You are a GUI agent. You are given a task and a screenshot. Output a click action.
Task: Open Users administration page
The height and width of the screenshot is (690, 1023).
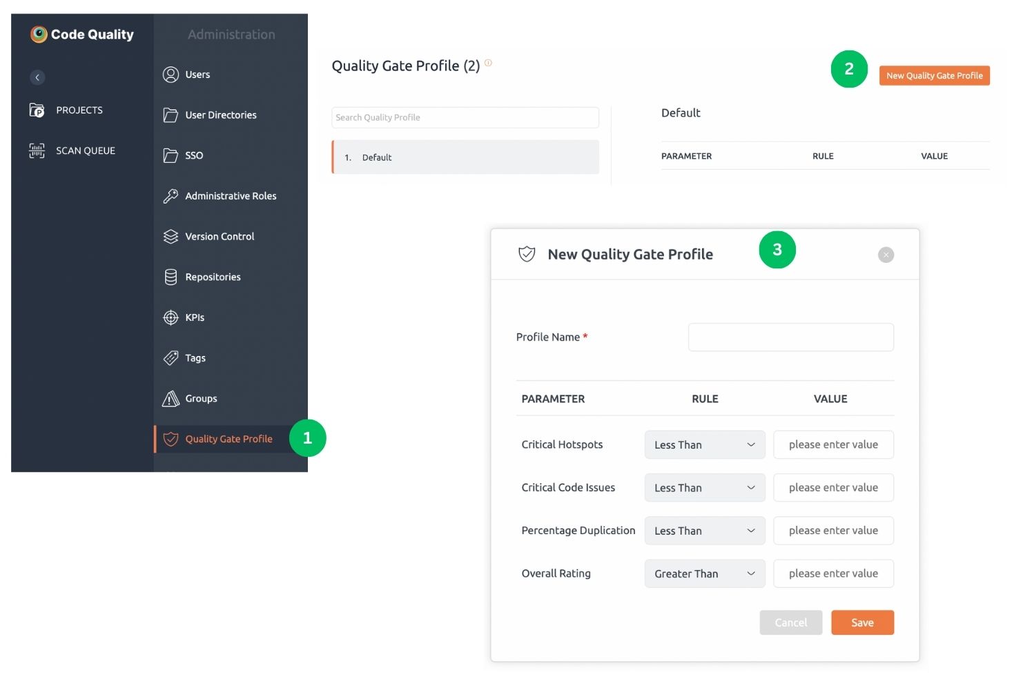click(197, 75)
